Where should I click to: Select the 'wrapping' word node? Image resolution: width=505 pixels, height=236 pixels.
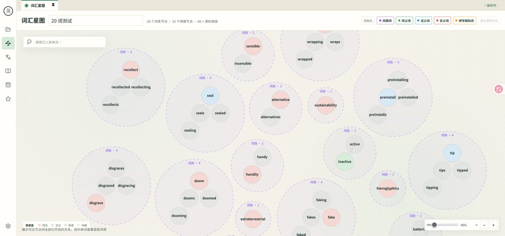[x=315, y=42]
